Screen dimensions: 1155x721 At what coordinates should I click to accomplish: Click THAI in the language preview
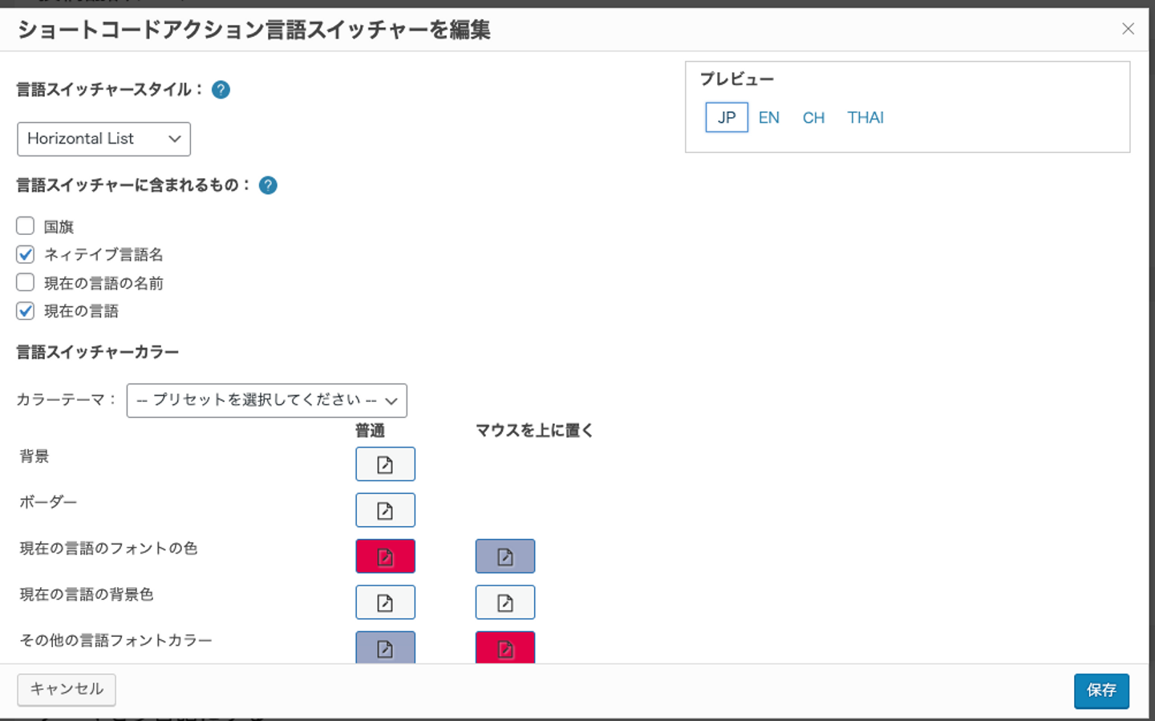click(865, 118)
